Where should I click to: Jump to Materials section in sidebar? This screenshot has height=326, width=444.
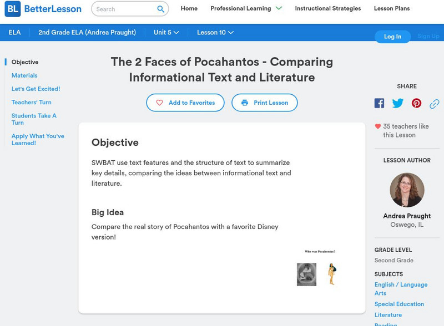pos(24,75)
